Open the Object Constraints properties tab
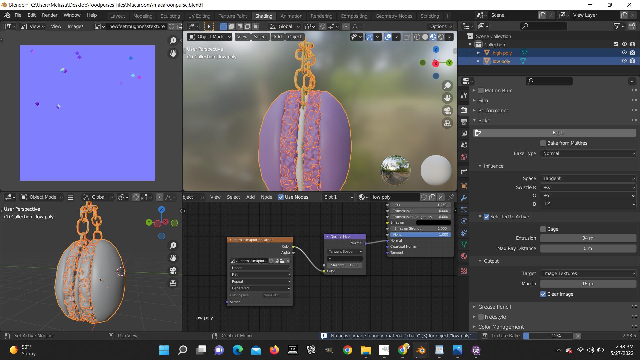The width and height of the screenshot is (640, 360). click(x=464, y=233)
